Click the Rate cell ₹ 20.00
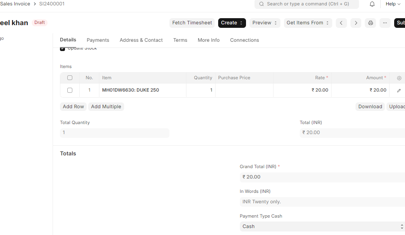Viewport: 405px width, 235px height. [x=302, y=90]
